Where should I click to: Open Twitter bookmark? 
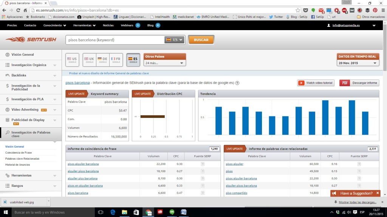tap(276, 17)
